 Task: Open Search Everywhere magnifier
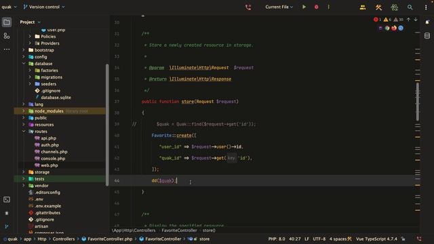coord(410,7)
